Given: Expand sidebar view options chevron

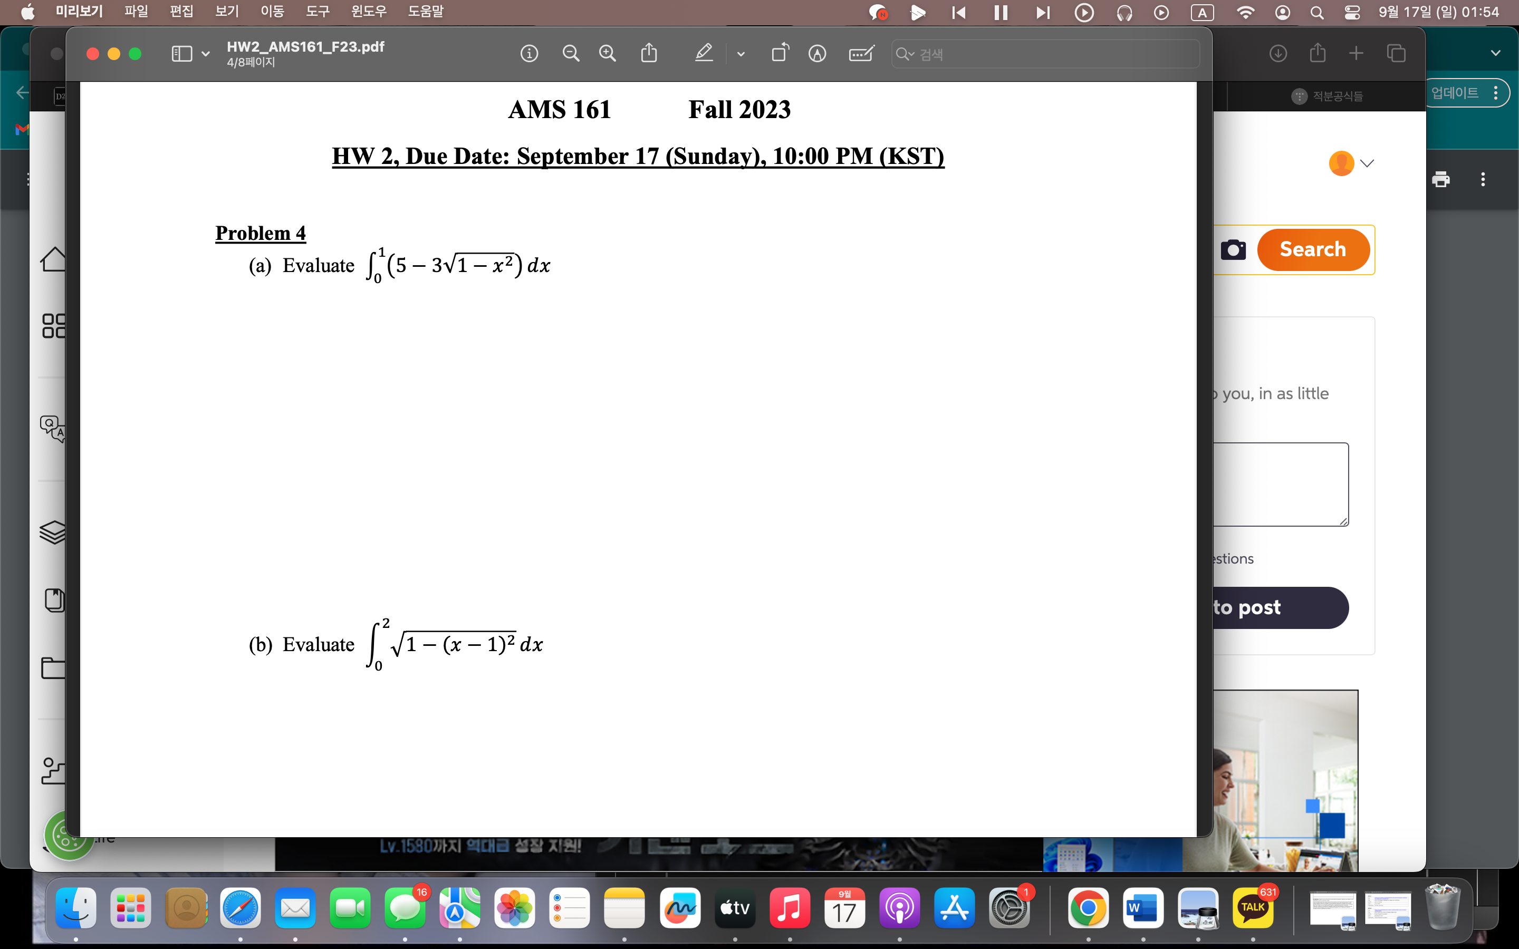Looking at the screenshot, I should [x=206, y=54].
